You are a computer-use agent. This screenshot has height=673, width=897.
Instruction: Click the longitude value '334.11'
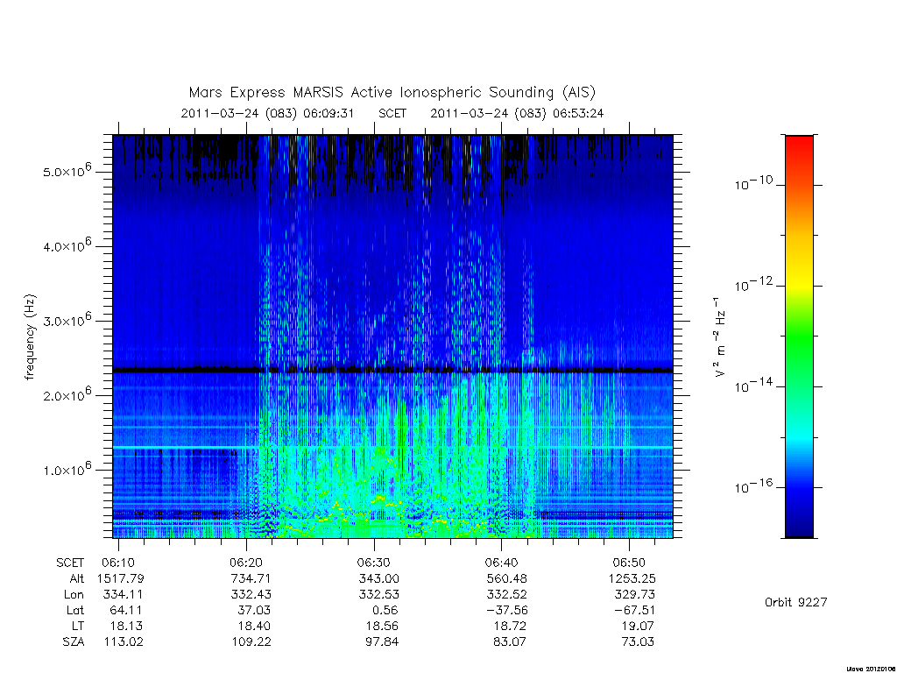coord(123,595)
